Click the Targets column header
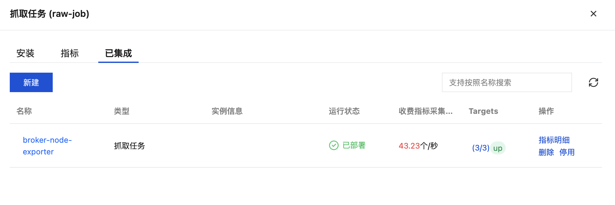The image size is (615, 205). coord(483,111)
